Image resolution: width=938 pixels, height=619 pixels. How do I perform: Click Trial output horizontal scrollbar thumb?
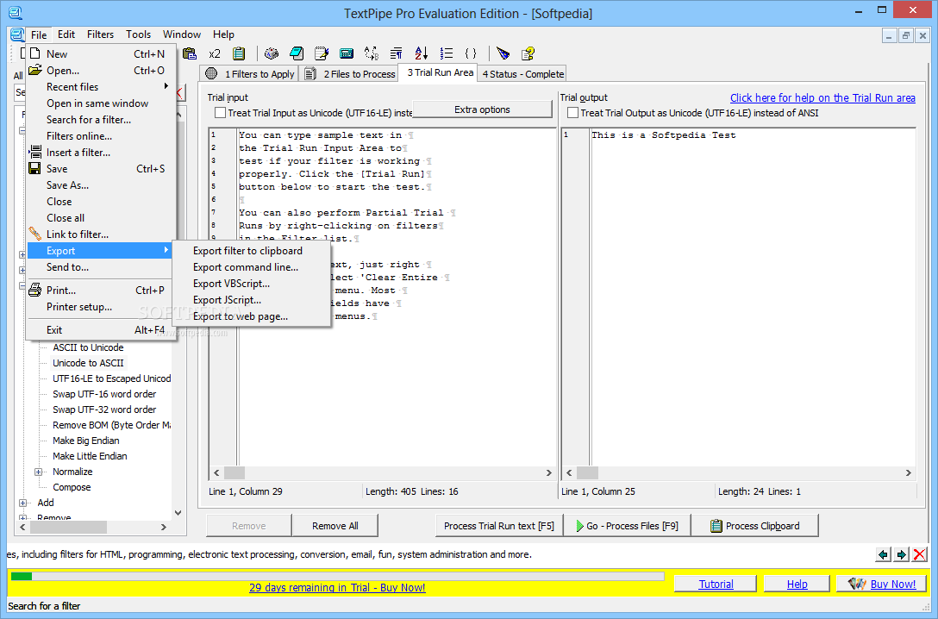tap(587, 472)
